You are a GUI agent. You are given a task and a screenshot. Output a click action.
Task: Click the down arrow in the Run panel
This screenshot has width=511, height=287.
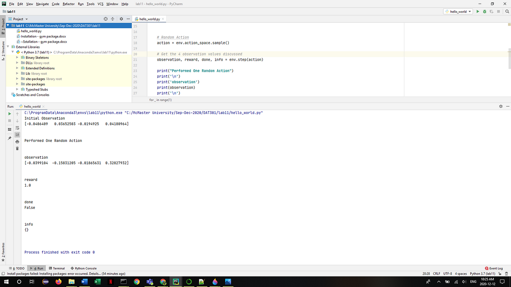click(17, 121)
